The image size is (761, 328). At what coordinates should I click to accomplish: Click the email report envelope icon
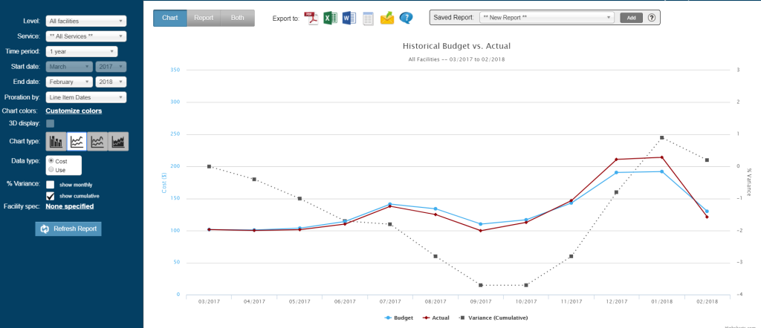point(386,19)
